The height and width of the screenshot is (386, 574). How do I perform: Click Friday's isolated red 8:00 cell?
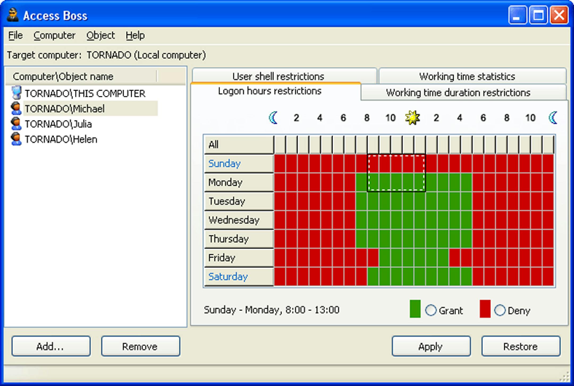pos(373,258)
